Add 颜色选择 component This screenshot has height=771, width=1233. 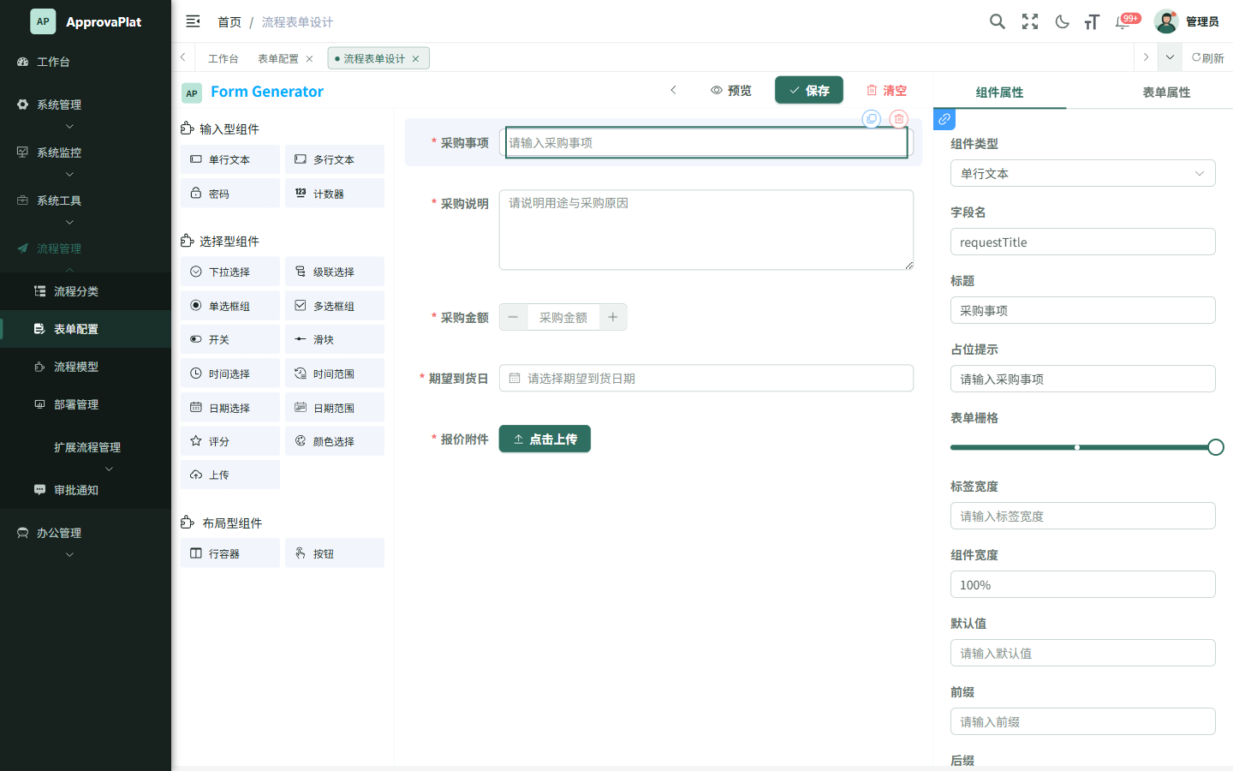pos(335,441)
